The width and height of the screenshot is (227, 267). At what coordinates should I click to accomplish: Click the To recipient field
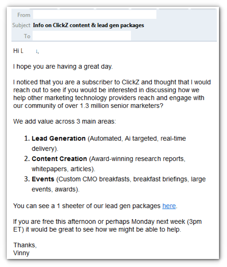(82, 36)
